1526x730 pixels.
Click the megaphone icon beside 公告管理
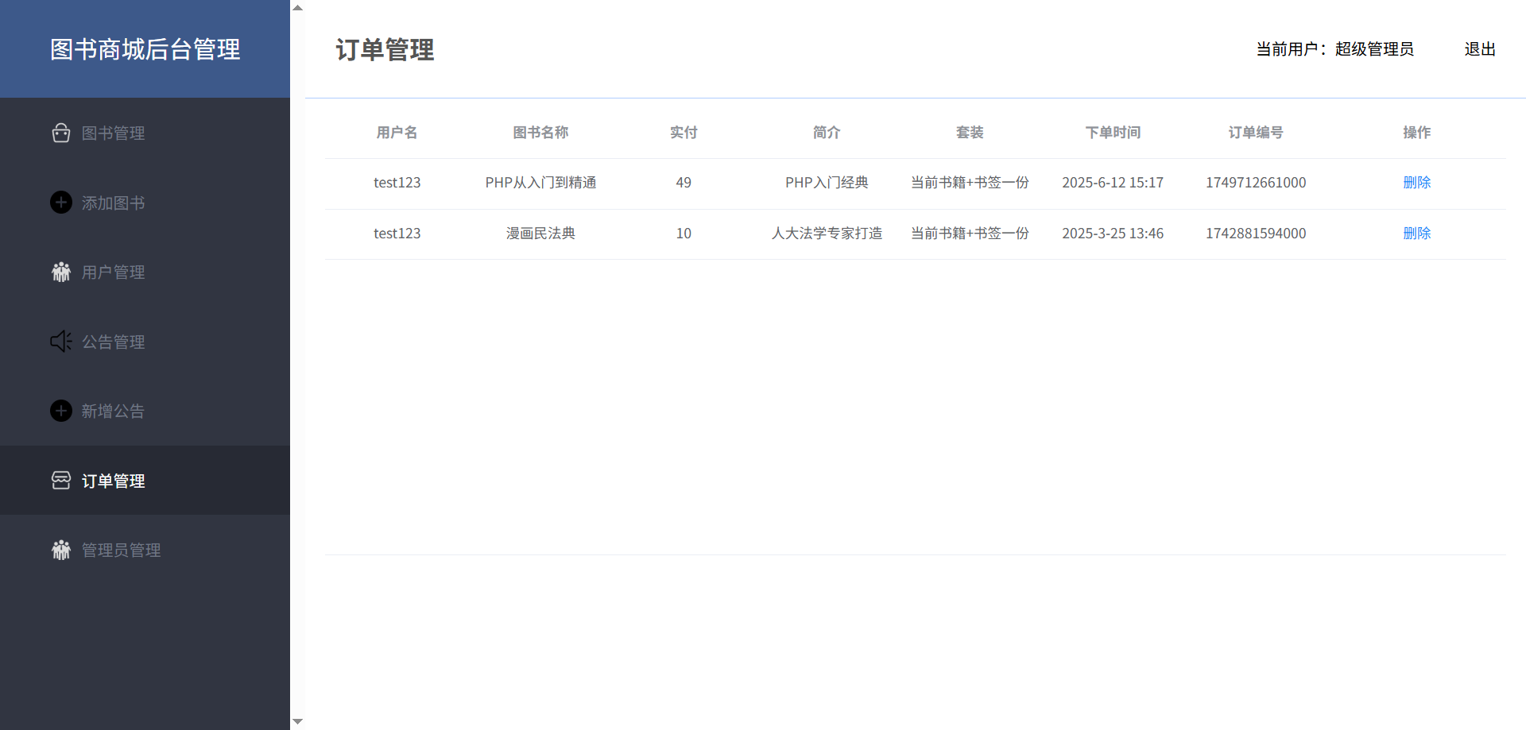click(x=61, y=342)
